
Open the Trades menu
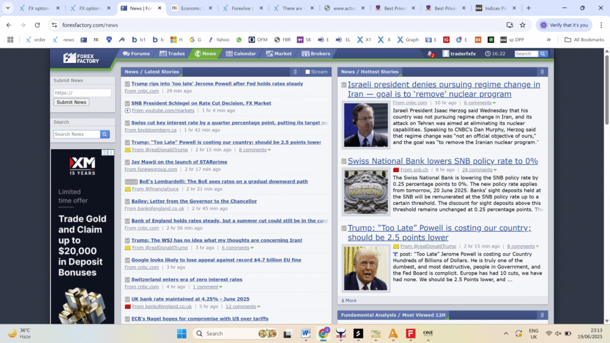(172, 54)
